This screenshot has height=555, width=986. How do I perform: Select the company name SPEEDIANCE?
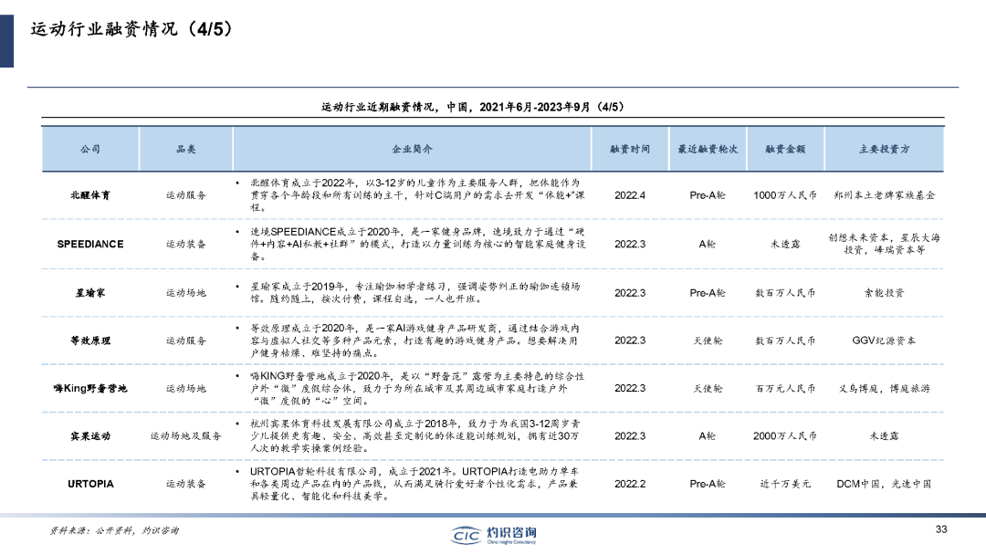tap(90, 244)
